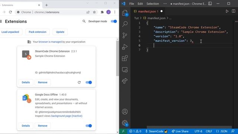Screen dimensions: 238x134
Task: Open Live Share activity bar icon
Action: coord(125,81)
